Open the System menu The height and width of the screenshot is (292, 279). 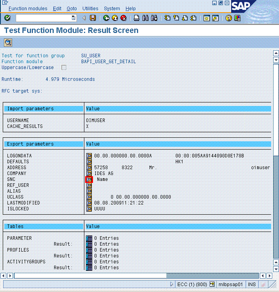pos(112,9)
